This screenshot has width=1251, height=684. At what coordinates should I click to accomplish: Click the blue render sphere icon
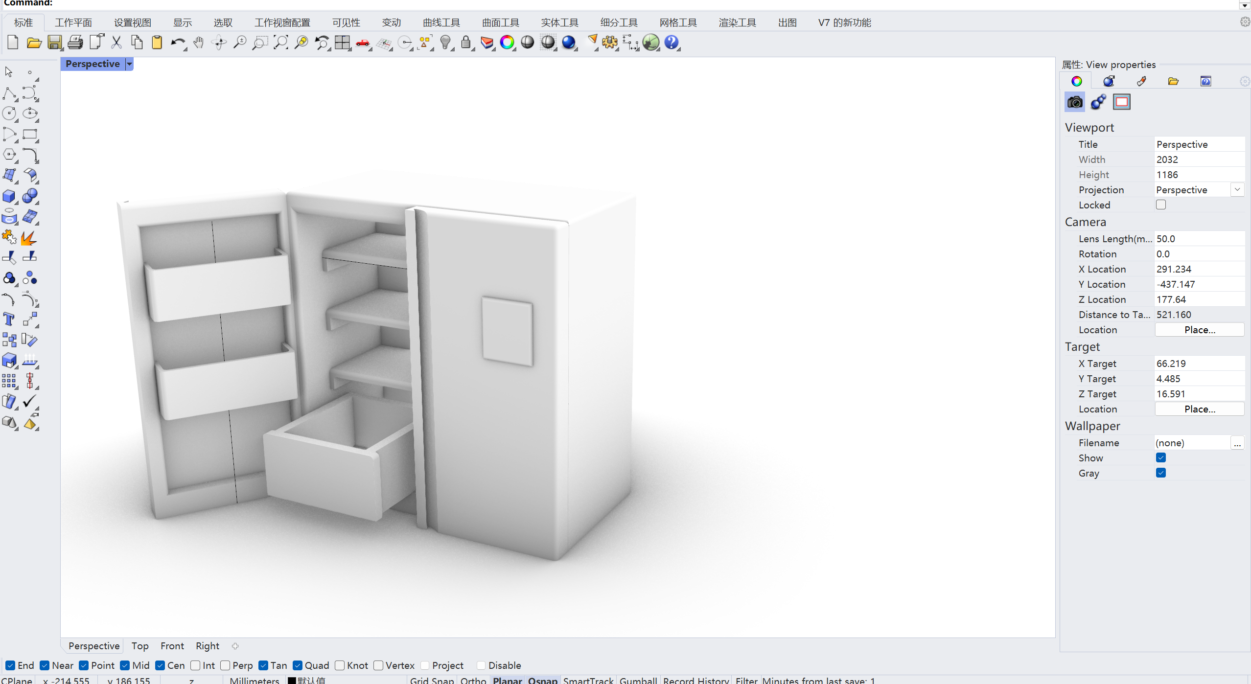568,43
